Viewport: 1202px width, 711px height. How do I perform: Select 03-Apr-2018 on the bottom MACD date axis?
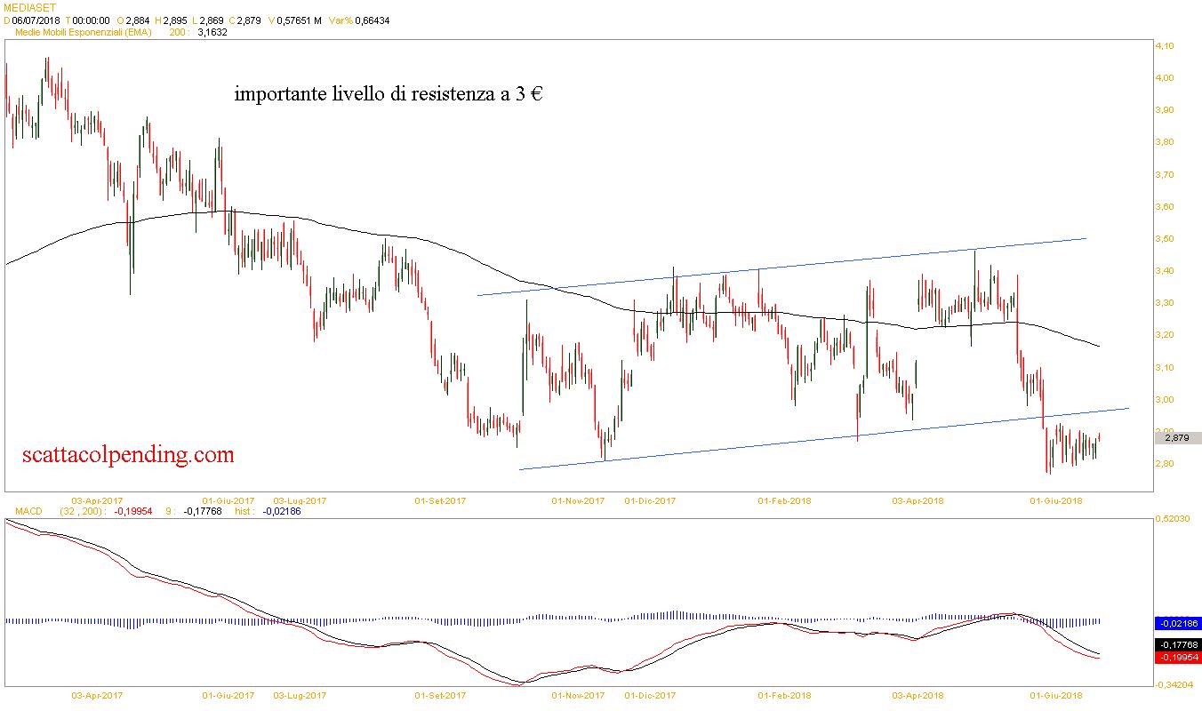(918, 695)
